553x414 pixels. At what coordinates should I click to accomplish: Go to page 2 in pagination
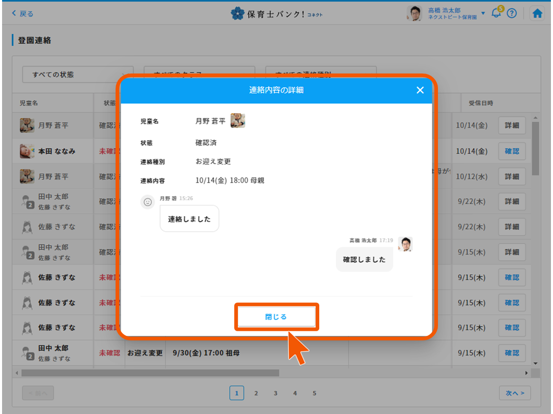click(x=256, y=393)
